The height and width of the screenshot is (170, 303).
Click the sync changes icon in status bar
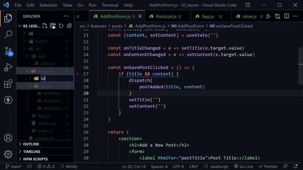[x=29, y=166]
